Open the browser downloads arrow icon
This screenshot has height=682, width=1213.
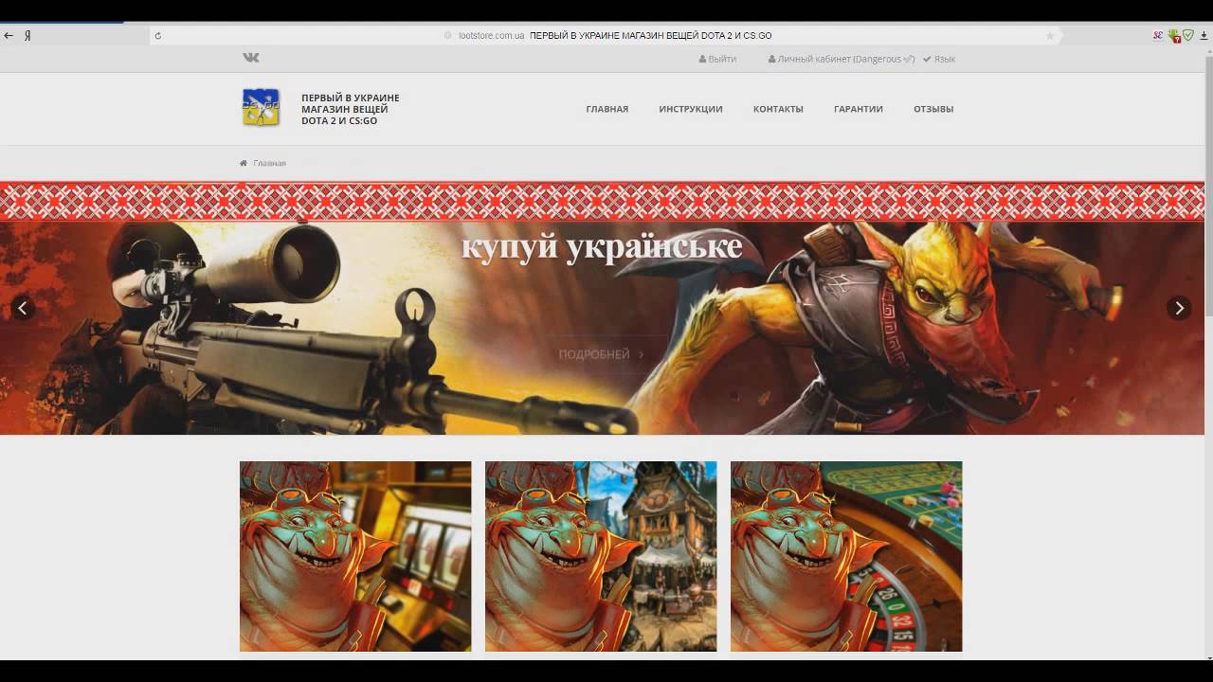1204,35
